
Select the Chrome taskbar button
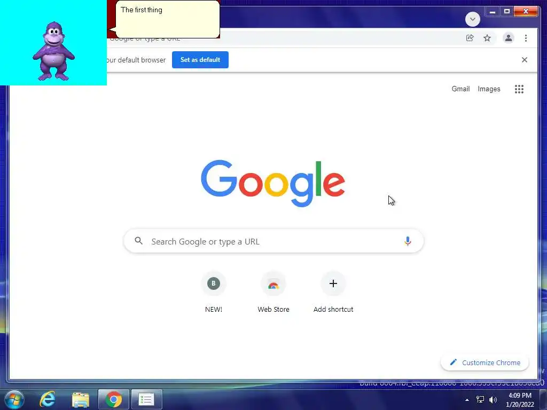tap(114, 399)
